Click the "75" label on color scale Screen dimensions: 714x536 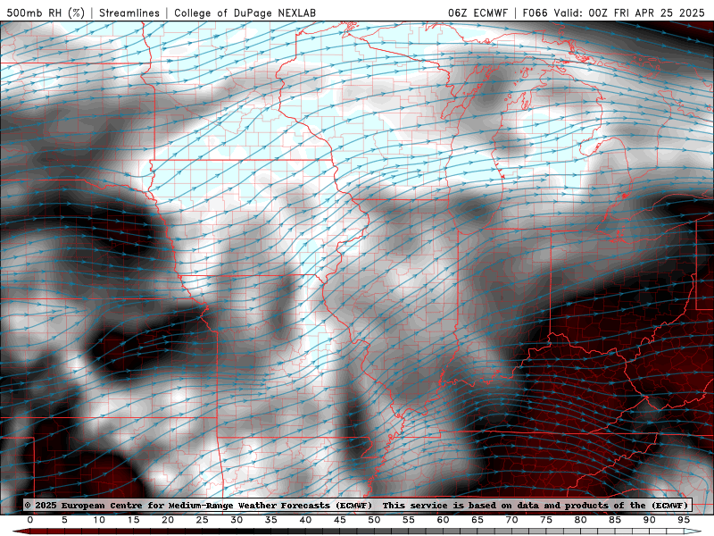click(x=546, y=520)
